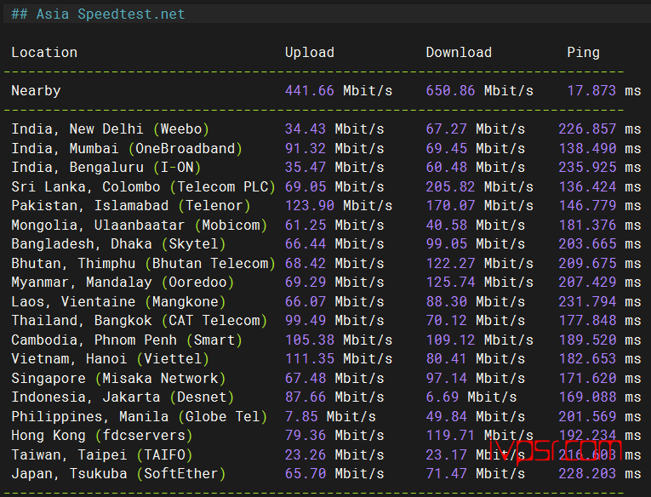Click Vietnam, Hanoi (Viettel) row
This screenshot has height=497, width=651.
326,358
